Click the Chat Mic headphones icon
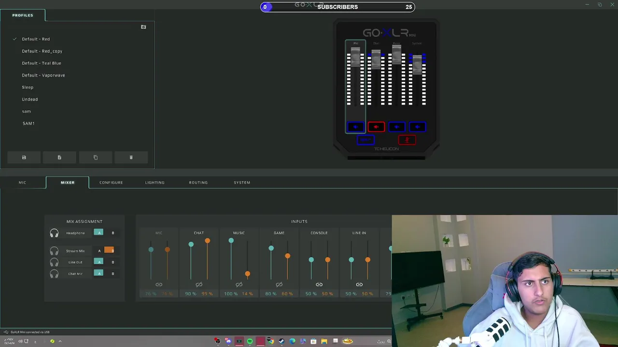The height and width of the screenshot is (347, 618). [54, 274]
